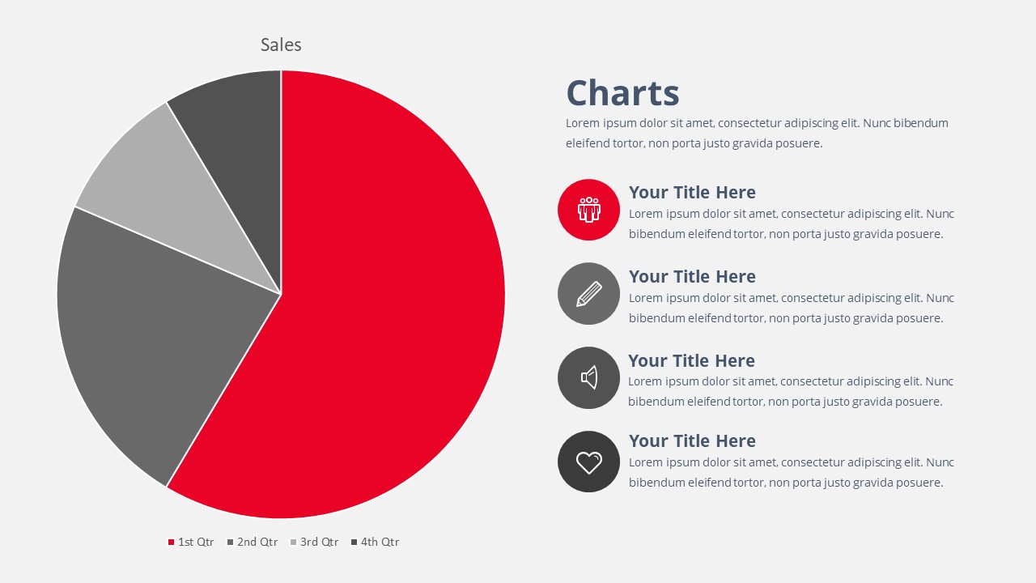Click the 2nd Qtr legend color square
This screenshot has width=1036, height=583.
click(231, 543)
